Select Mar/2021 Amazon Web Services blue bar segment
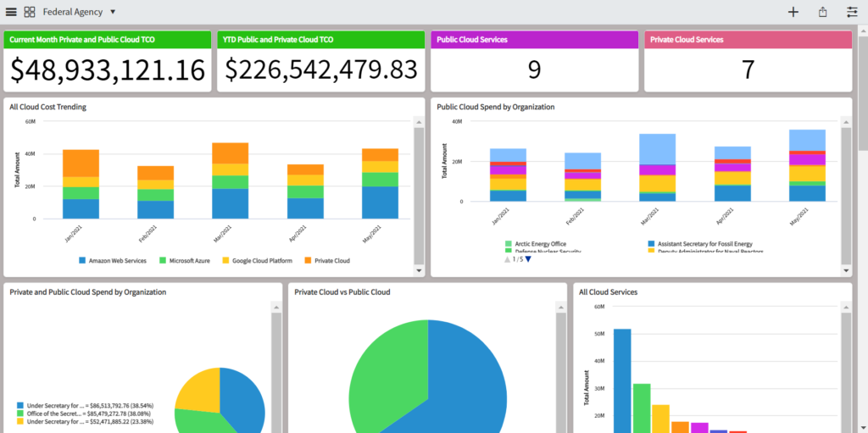 pos(231,203)
